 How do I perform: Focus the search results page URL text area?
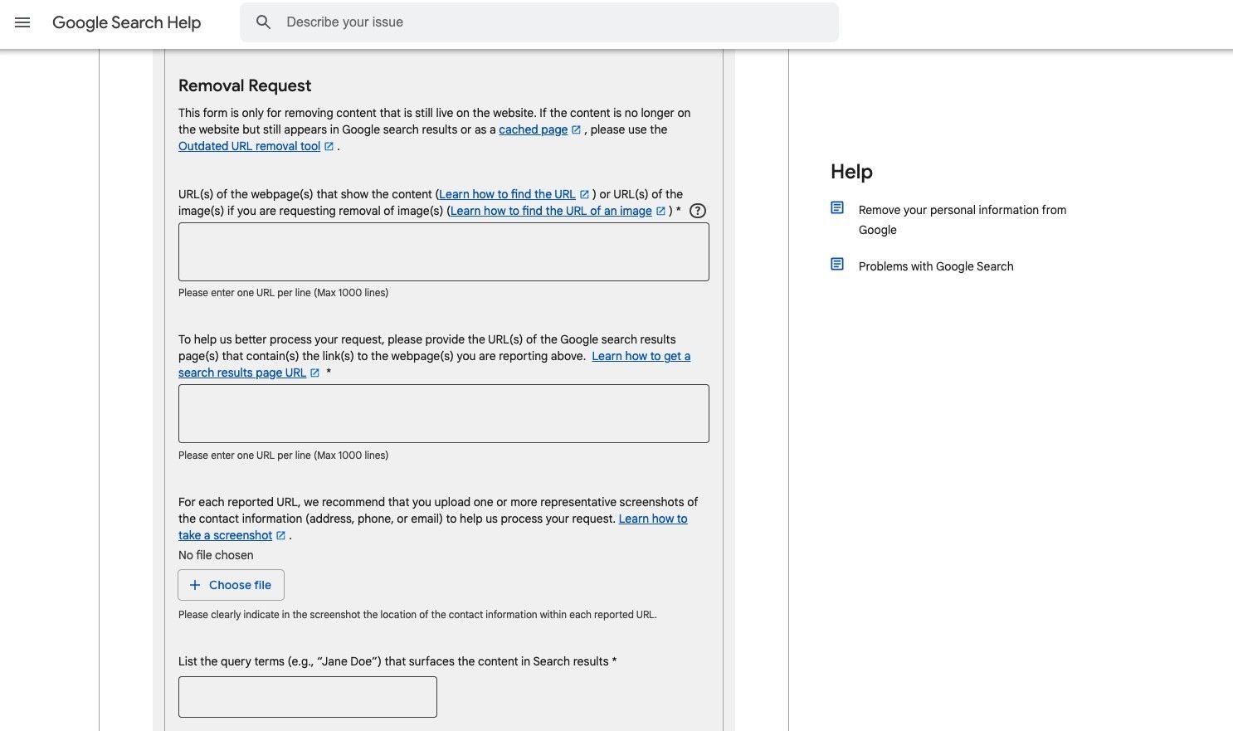coord(444,413)
